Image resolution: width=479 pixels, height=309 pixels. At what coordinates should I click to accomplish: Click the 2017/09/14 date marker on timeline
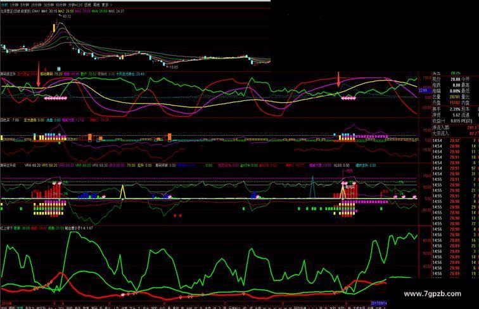click(x=378, y=303)
